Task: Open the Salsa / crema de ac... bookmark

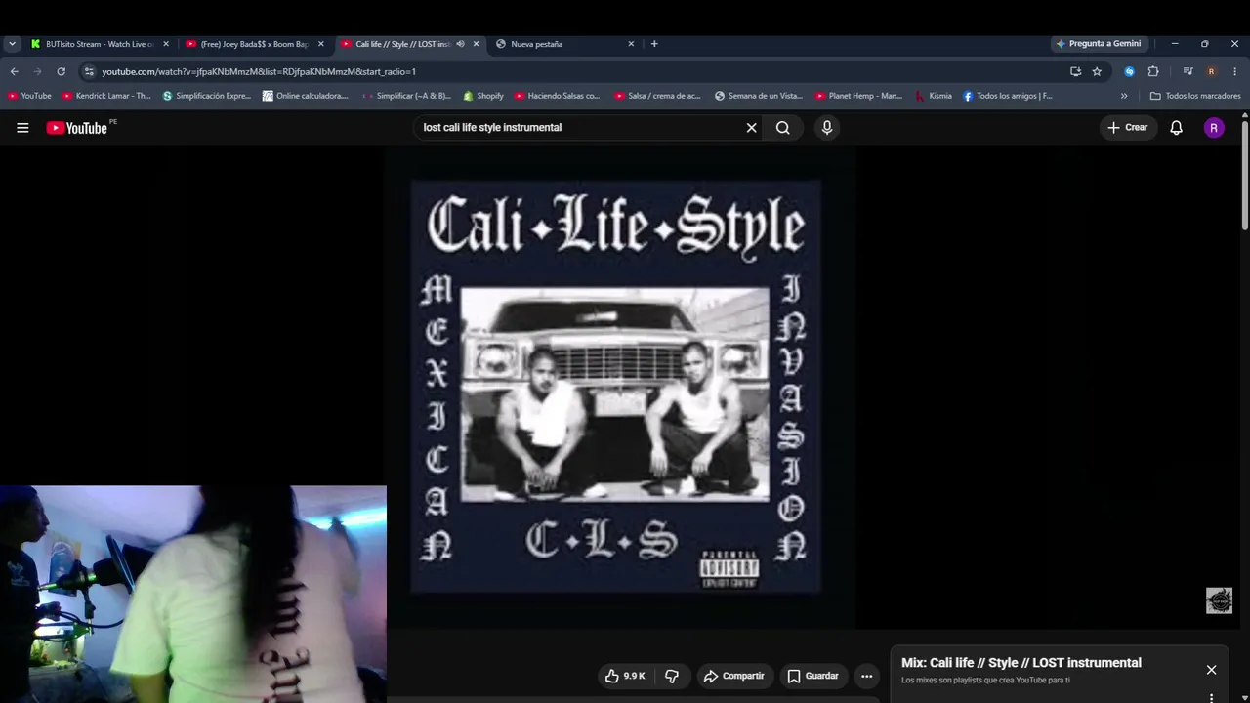Action: [x=658, y=96]
